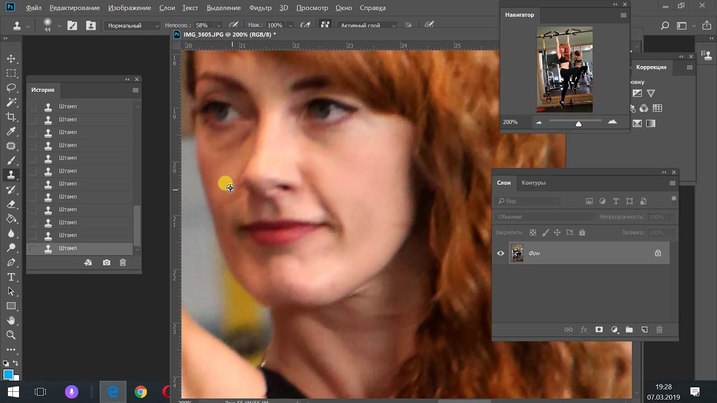Delete current history state with trash icon
Viewport: 717px width, 403px height.
pyautogui.click(x=123, y=263)
